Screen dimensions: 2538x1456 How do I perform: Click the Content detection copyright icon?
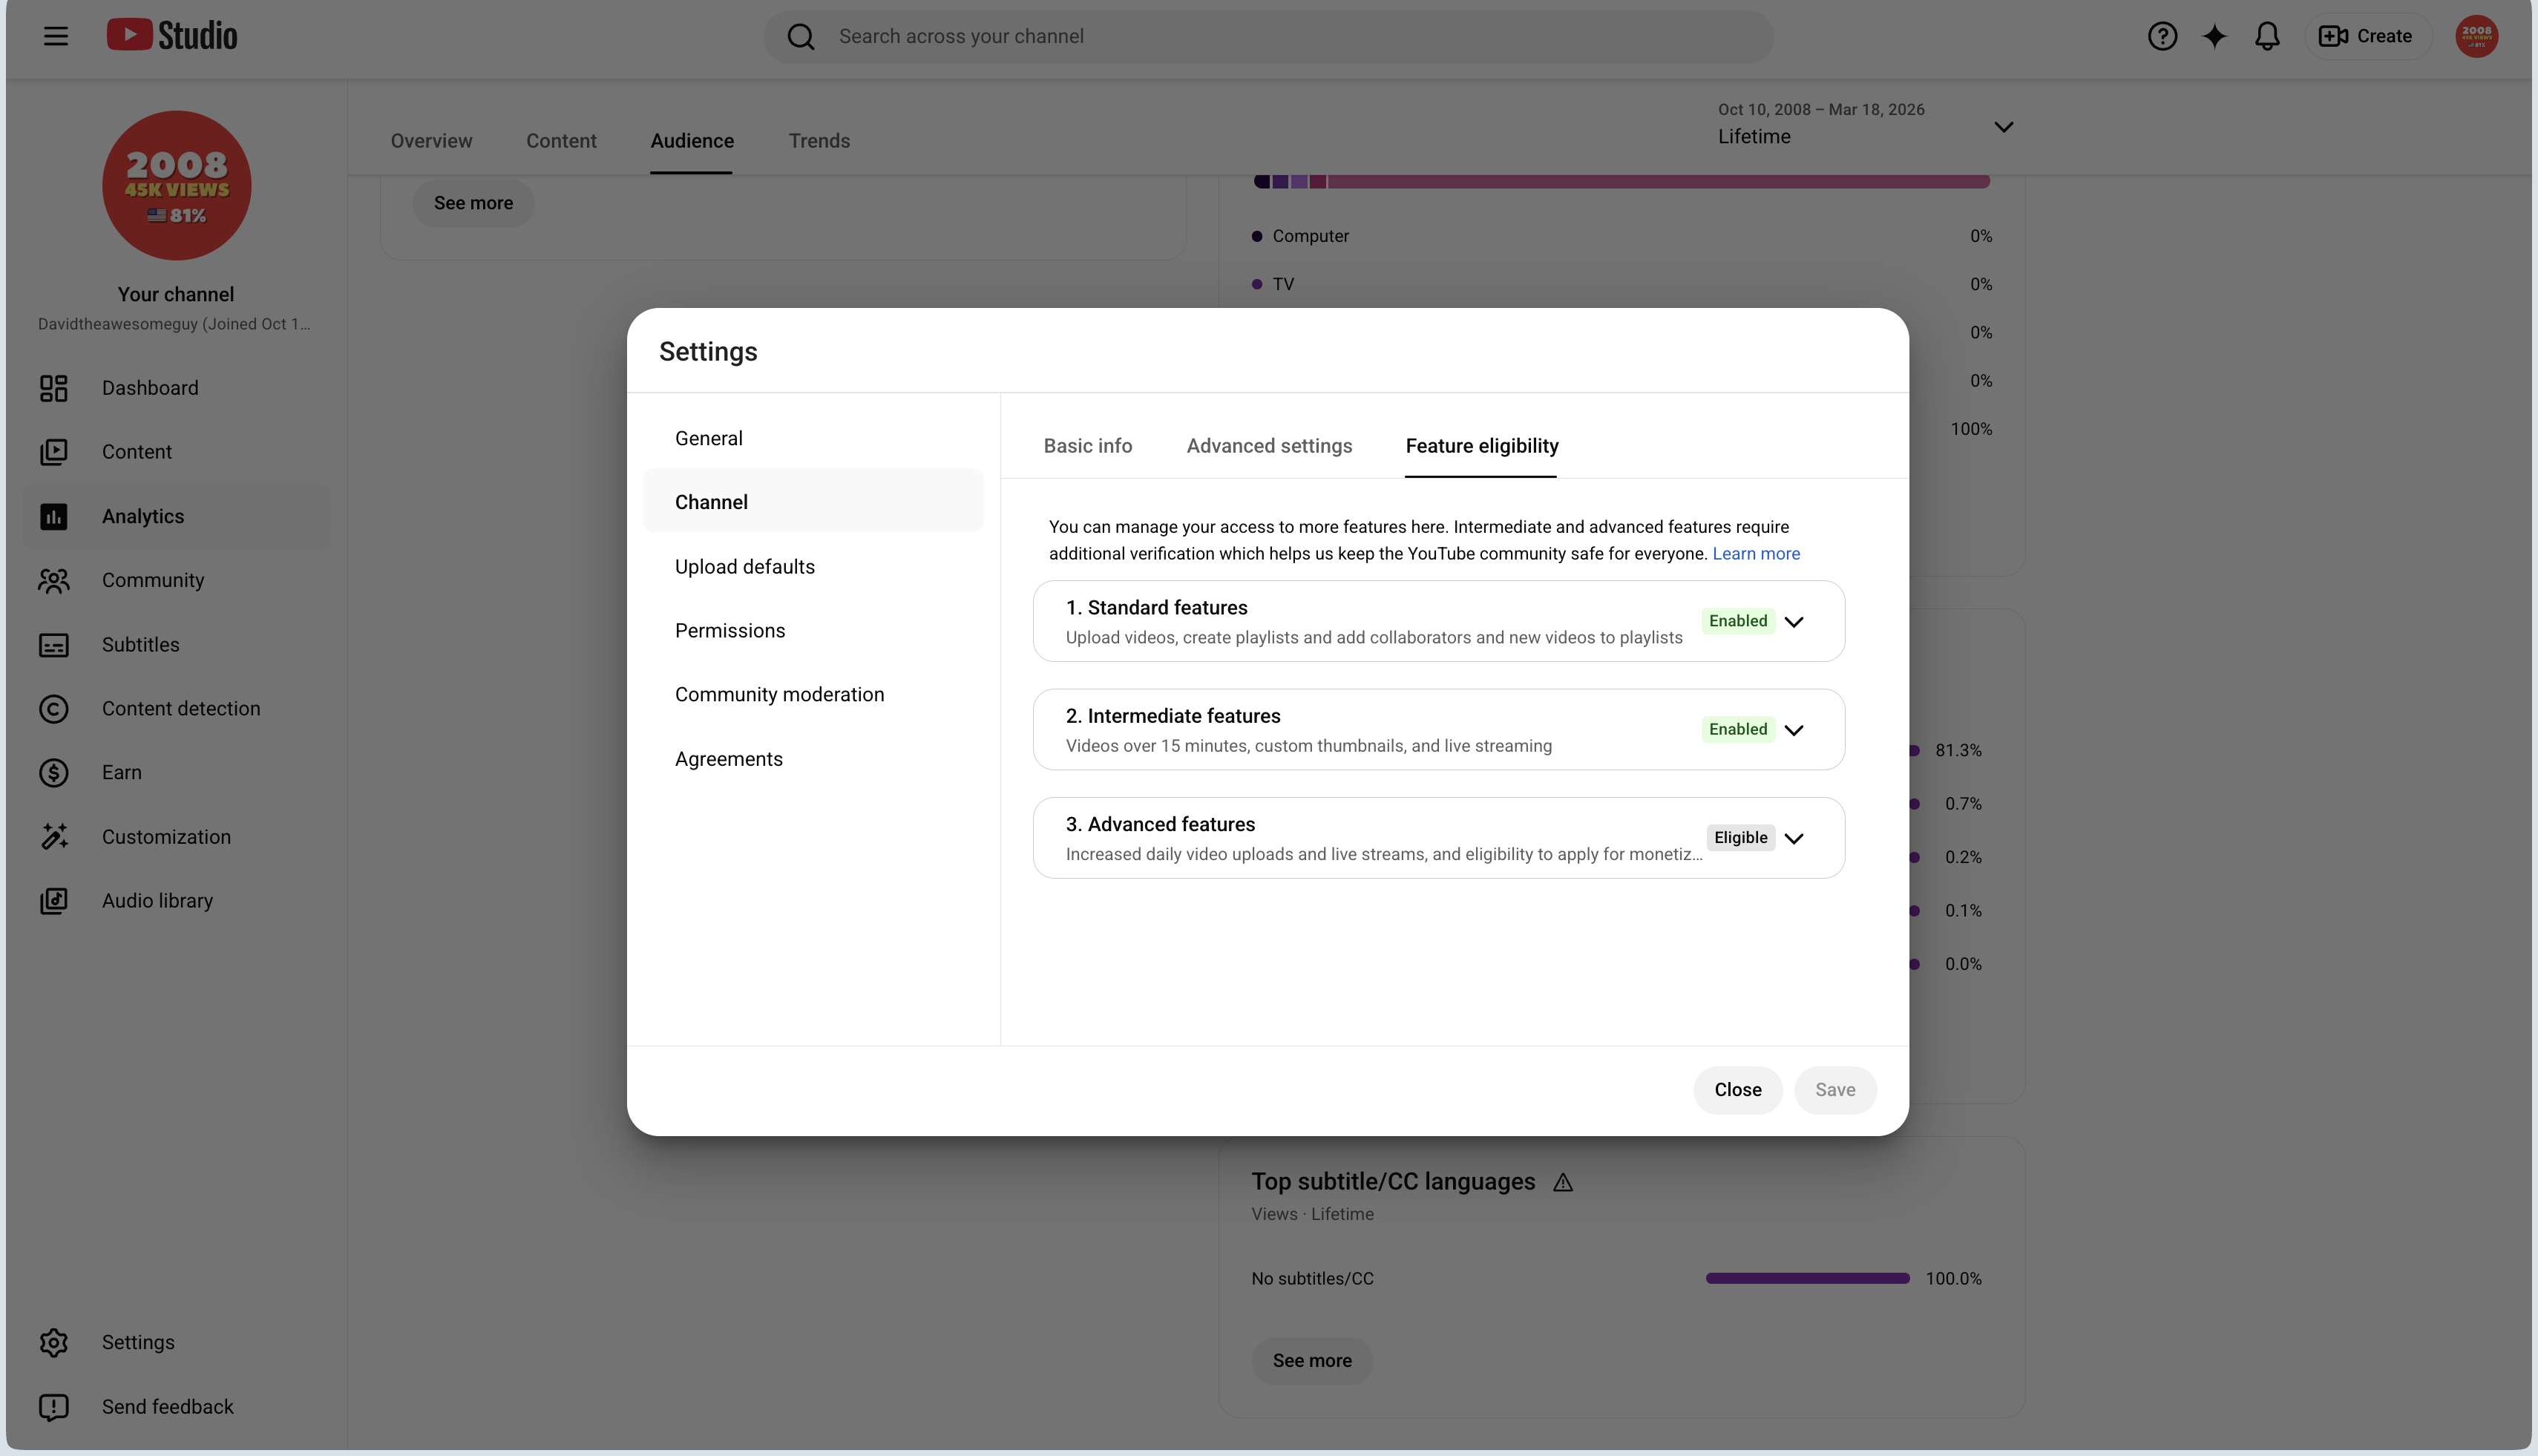(54, 709)
